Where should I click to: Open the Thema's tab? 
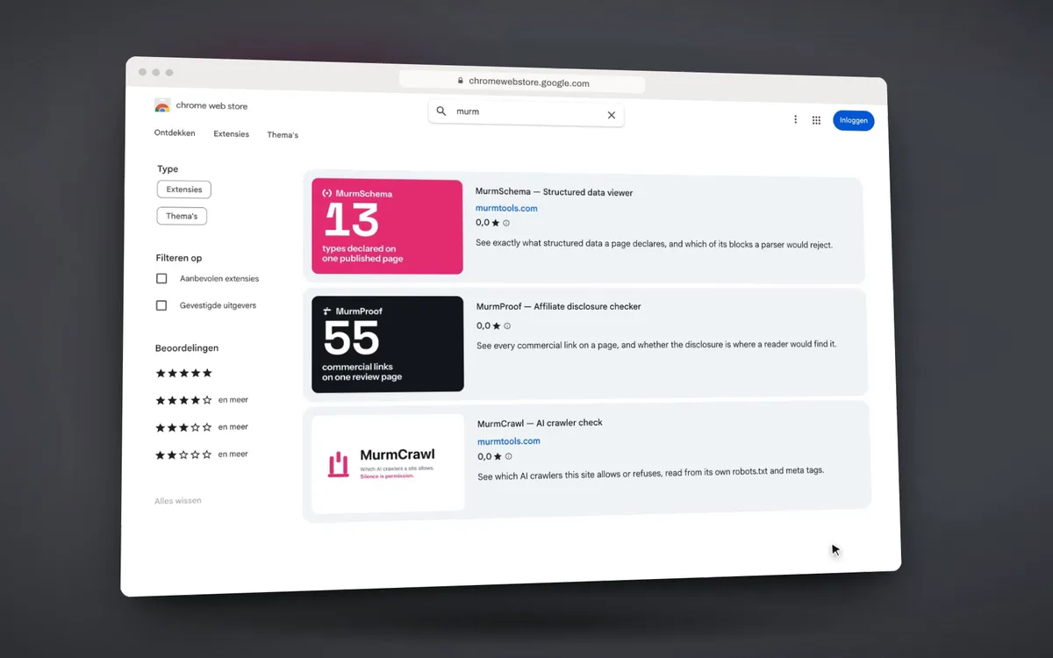tap(283, 135)
